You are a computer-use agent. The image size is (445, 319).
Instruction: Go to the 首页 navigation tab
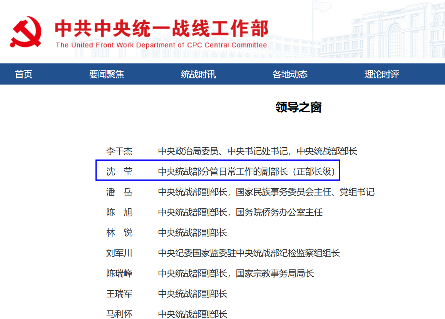[x=23, y=74]
